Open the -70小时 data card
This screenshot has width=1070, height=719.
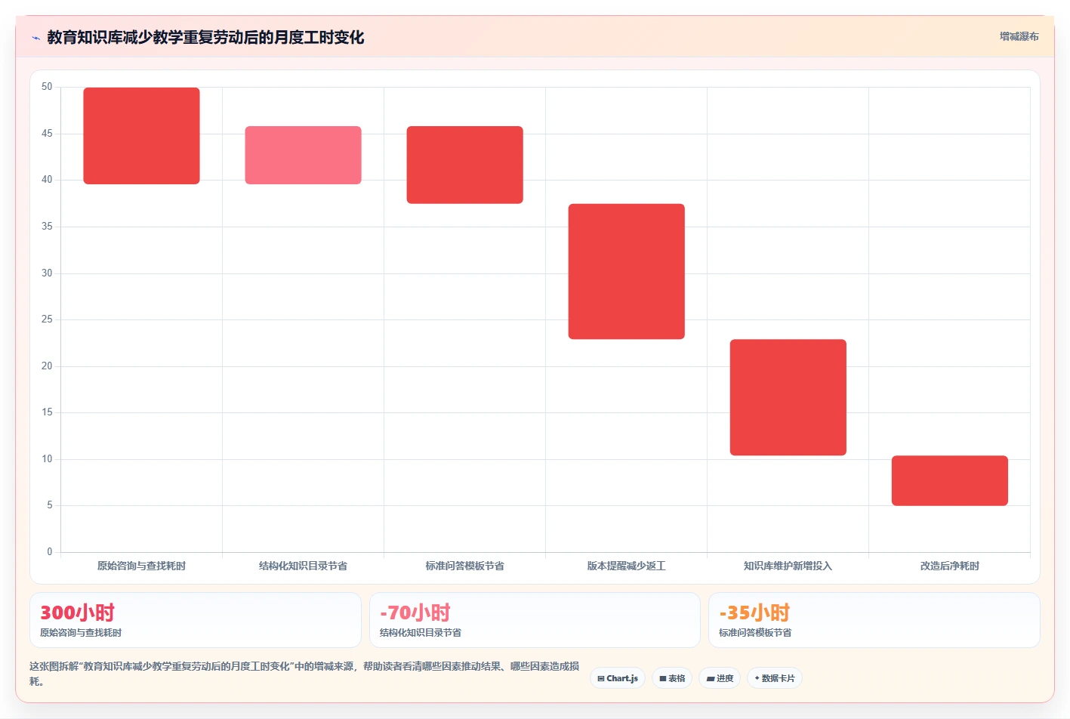pos(535,620)
